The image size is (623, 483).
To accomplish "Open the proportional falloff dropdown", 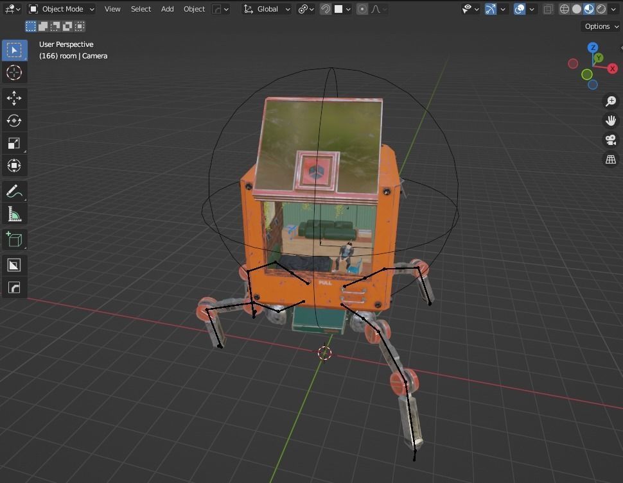I will [x=379, y=9].
